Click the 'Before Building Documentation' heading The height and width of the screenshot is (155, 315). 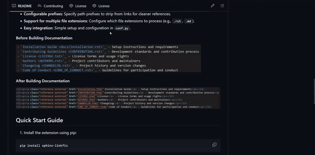coord(44,38)
